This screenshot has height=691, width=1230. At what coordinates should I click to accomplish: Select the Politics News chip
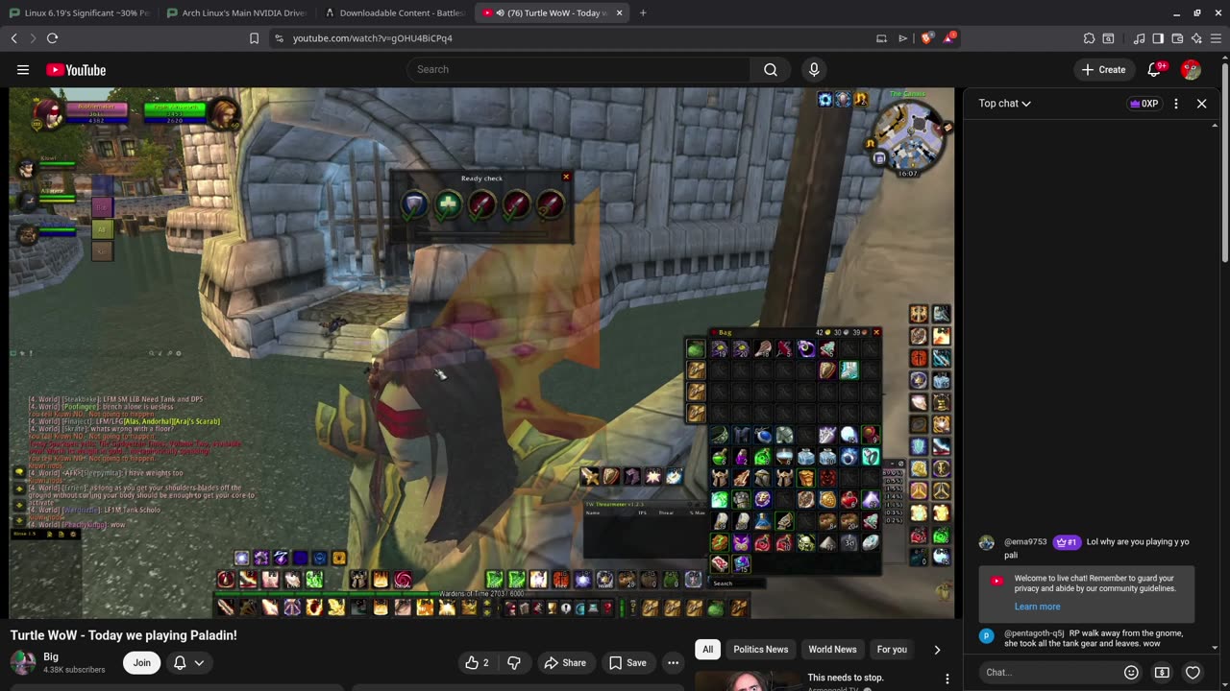(x=760, y=650)
